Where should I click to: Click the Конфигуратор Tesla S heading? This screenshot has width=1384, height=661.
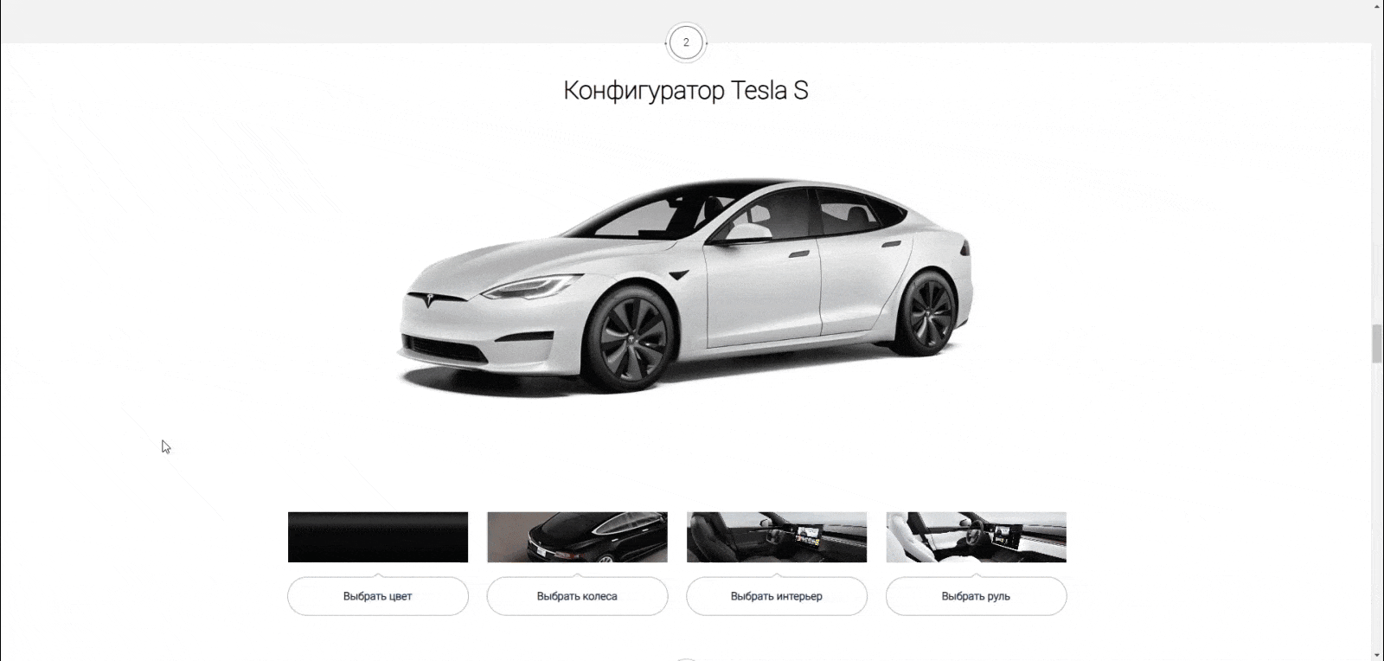coord(686,90)
